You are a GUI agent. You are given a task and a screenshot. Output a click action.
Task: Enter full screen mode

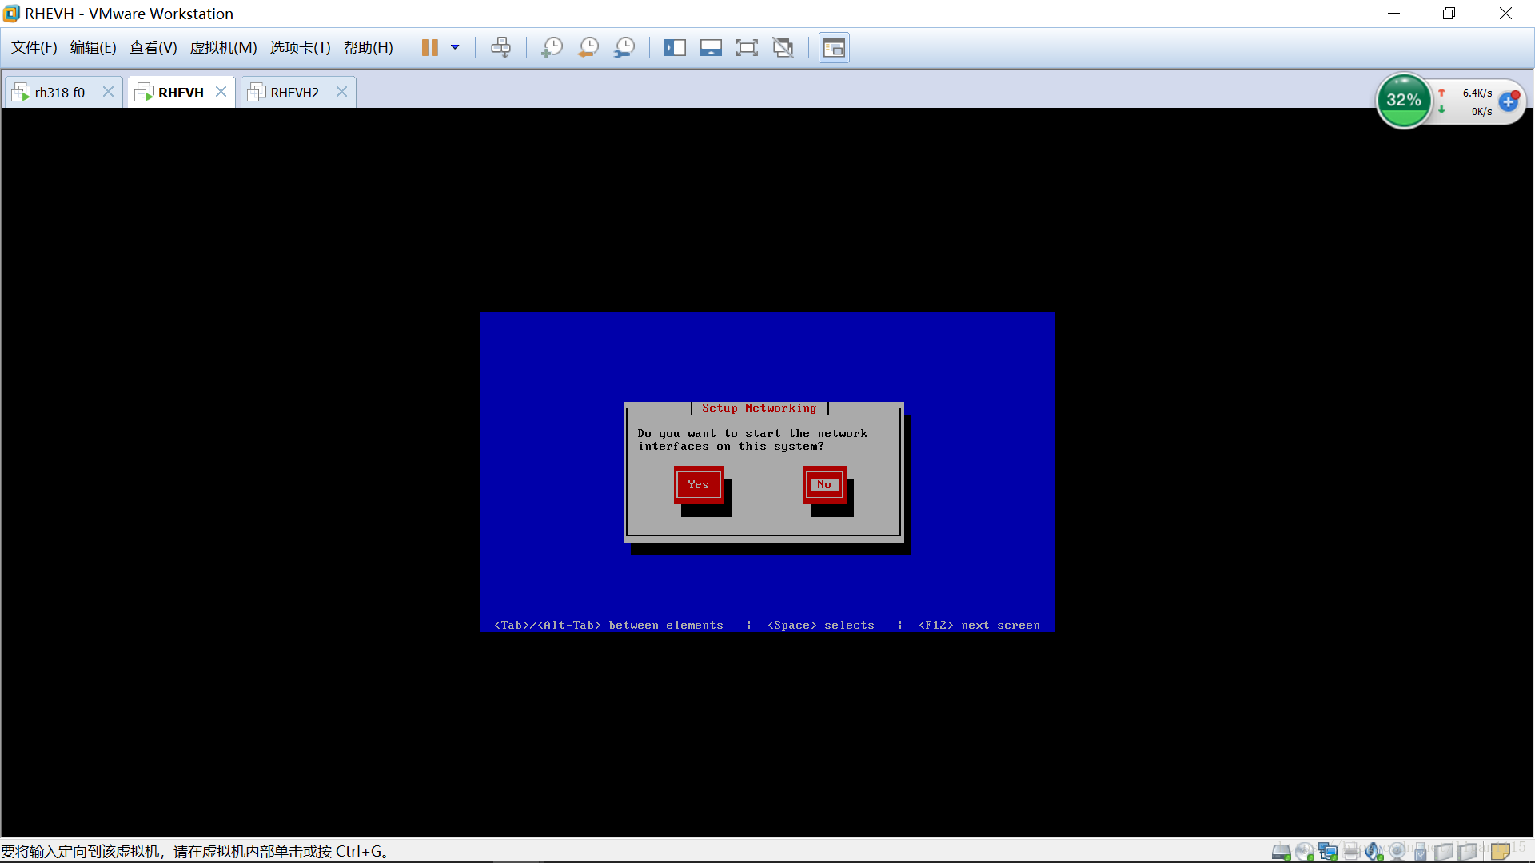pyautogui.click(x=747, y=48)
